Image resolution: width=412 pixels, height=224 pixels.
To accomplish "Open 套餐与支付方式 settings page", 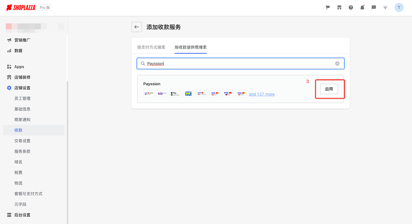I will pyautogui.click(x=28, y=194).
